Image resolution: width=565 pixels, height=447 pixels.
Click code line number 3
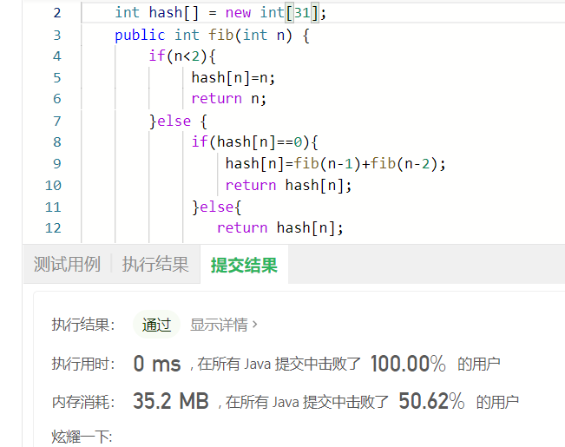click(57, 35)
